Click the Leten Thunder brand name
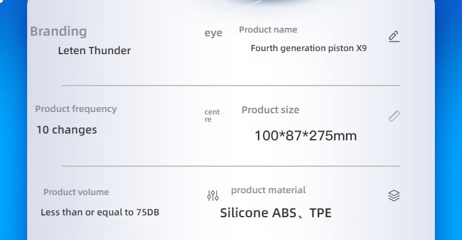The image size is (462, 240). tap(94, 50)
